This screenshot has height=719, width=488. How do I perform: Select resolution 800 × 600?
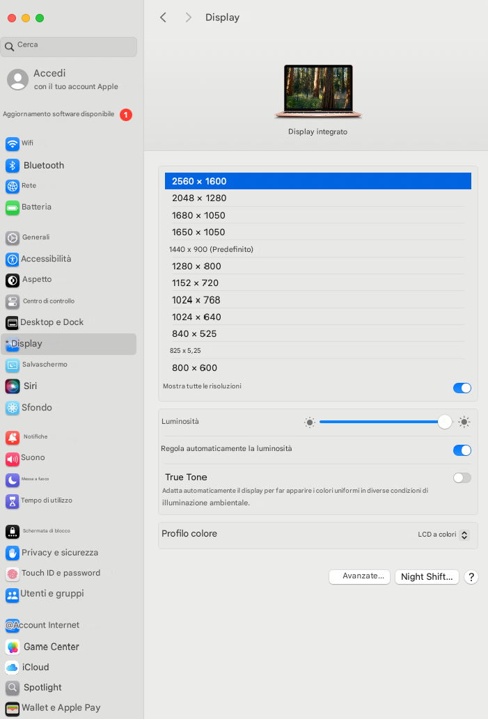click(x=318, y=368)
